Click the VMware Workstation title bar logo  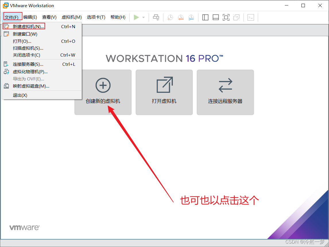pos(6,5)
